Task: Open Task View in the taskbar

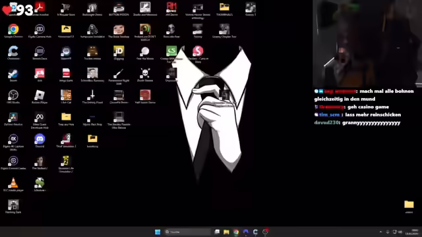Action: point(217,232)
